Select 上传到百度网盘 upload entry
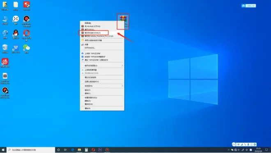Viewport: 271px width, 153px height. click(102, 70)
